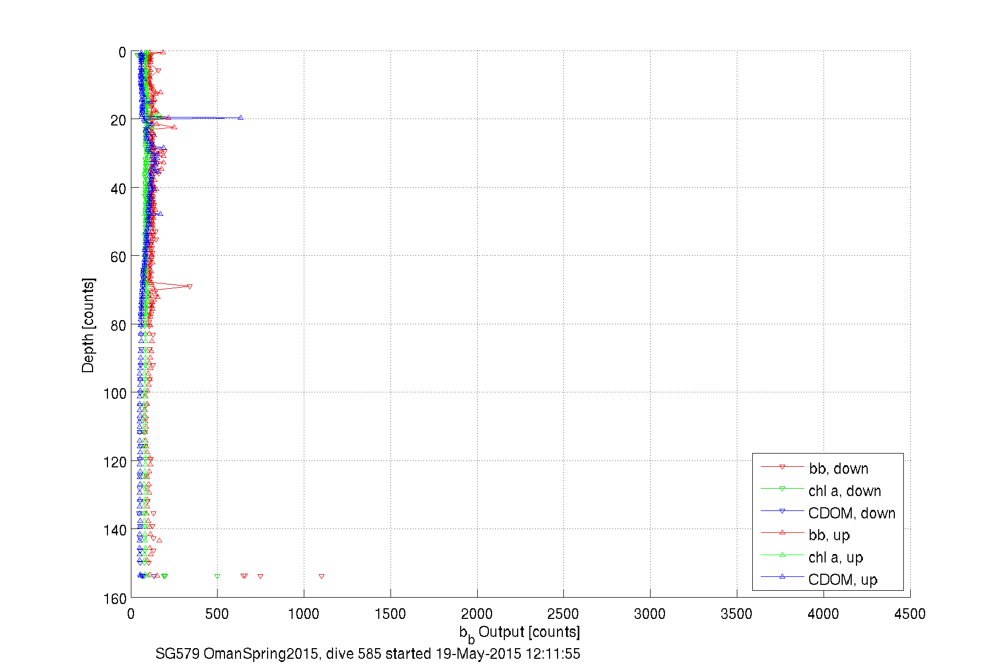The height and width of the screenshot is (671, 1006).
Task: Click the 'bb, down' legend label
Action: [838, 468]
